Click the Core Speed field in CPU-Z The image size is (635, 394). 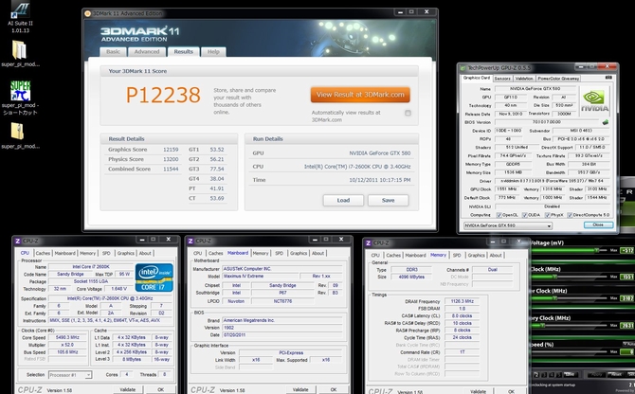(x=67, y=337)
